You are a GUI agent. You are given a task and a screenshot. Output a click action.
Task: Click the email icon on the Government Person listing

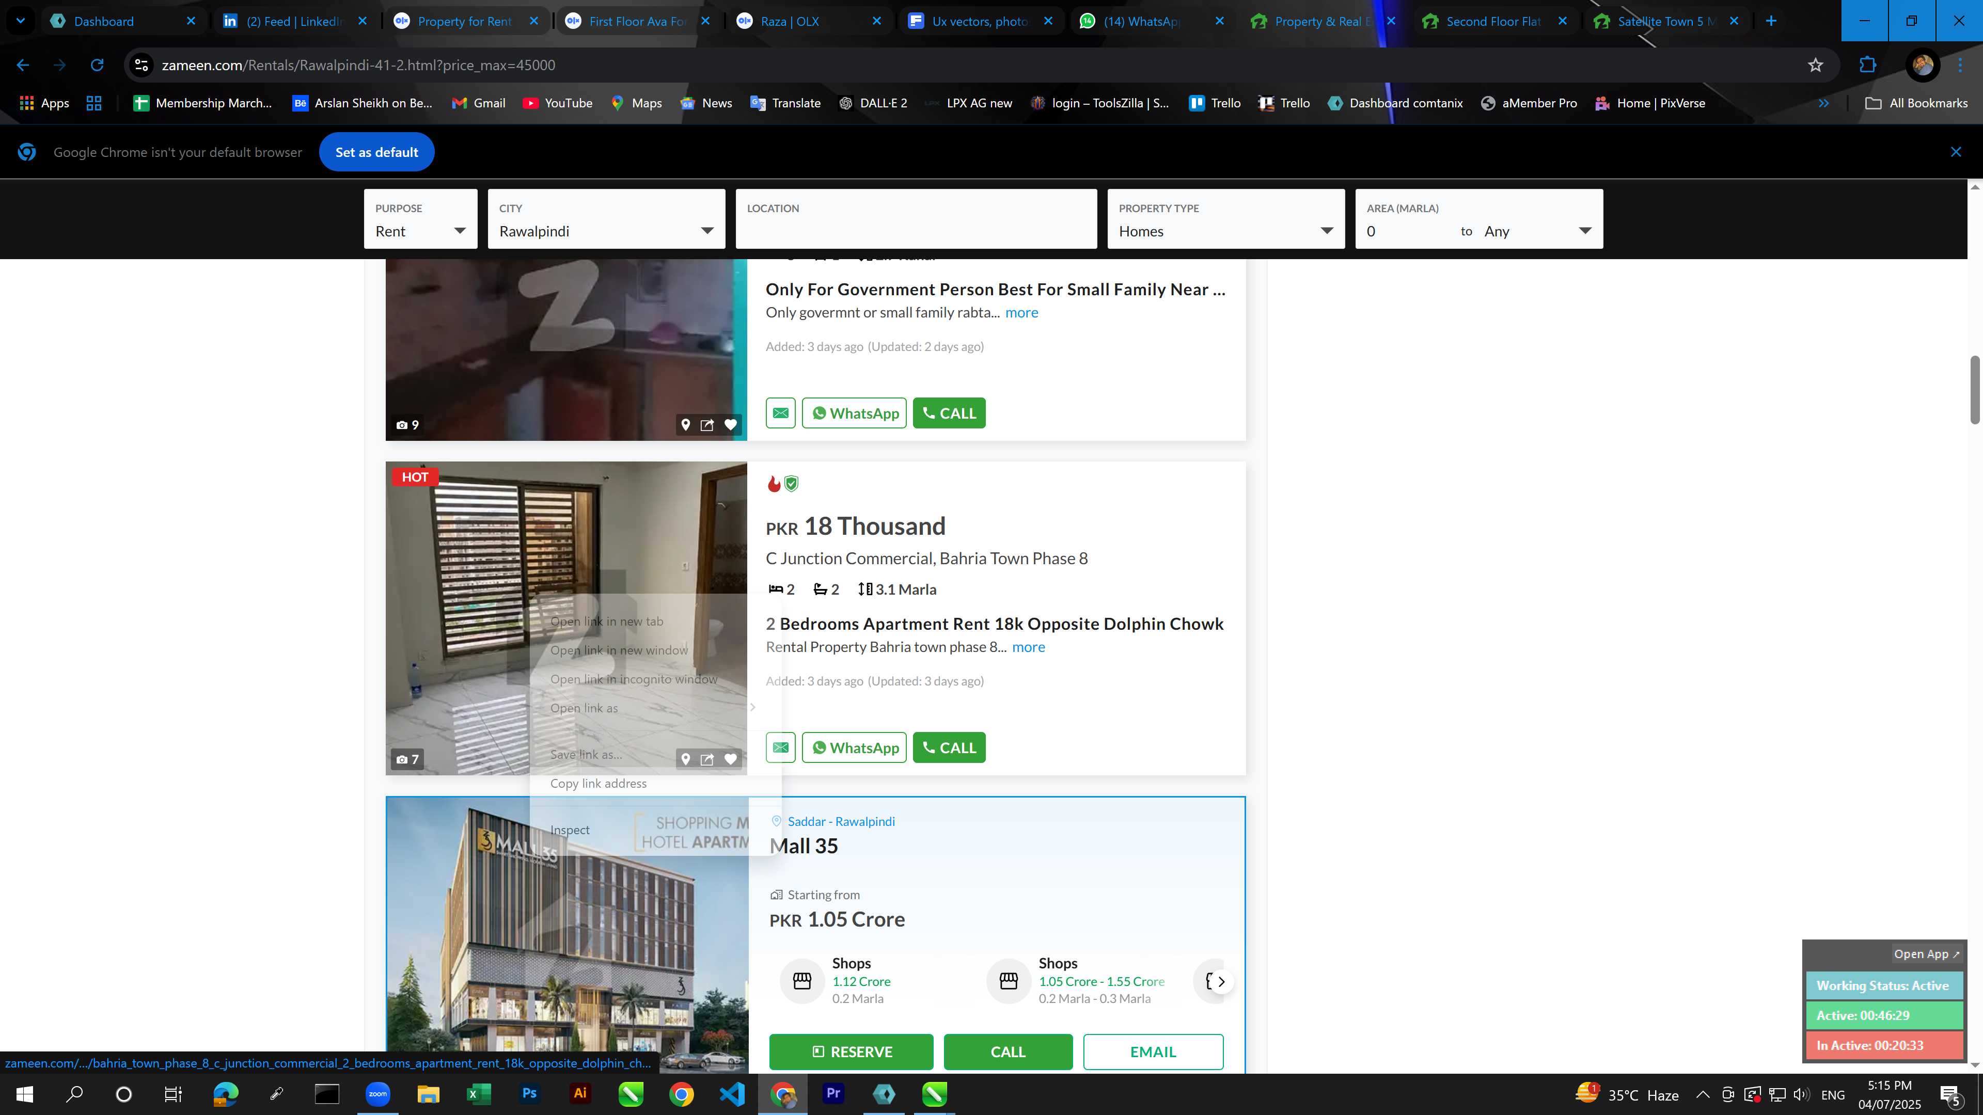[780, 412]
